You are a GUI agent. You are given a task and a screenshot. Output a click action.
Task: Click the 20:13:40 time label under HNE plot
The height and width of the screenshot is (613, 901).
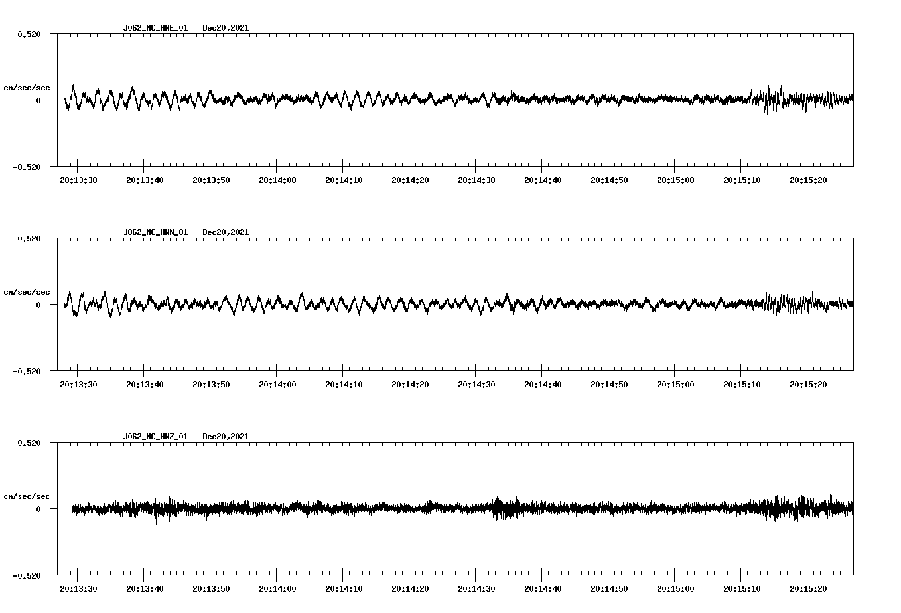(x=145, y=180)
